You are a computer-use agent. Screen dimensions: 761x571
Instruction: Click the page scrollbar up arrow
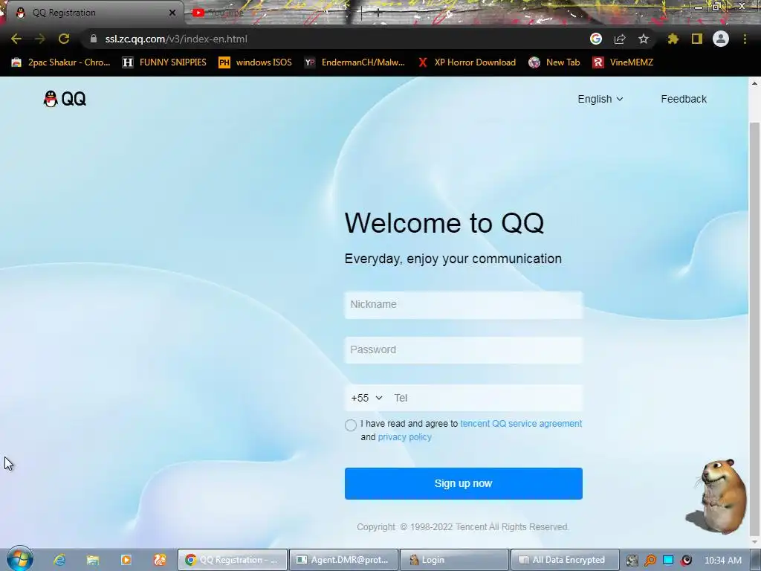click(755, 83)
